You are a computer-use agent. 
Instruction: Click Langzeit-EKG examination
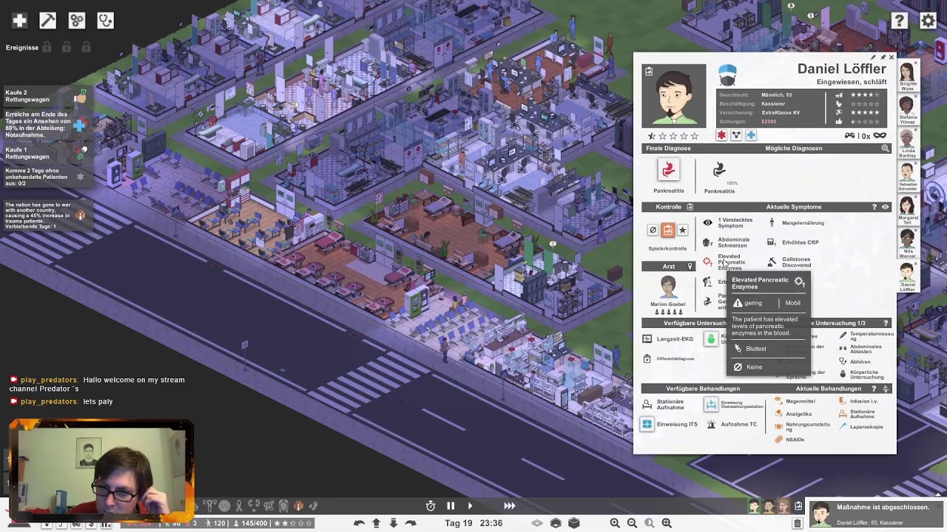click(668, 339)
